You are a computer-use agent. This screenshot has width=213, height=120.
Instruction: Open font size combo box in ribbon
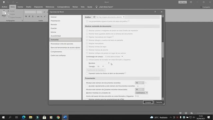pos(39,12)
